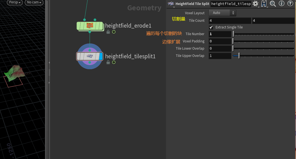This screenshot has height=159, width=296.
Task: Click the Tile Lower Overlap value field
Action: 220,49
